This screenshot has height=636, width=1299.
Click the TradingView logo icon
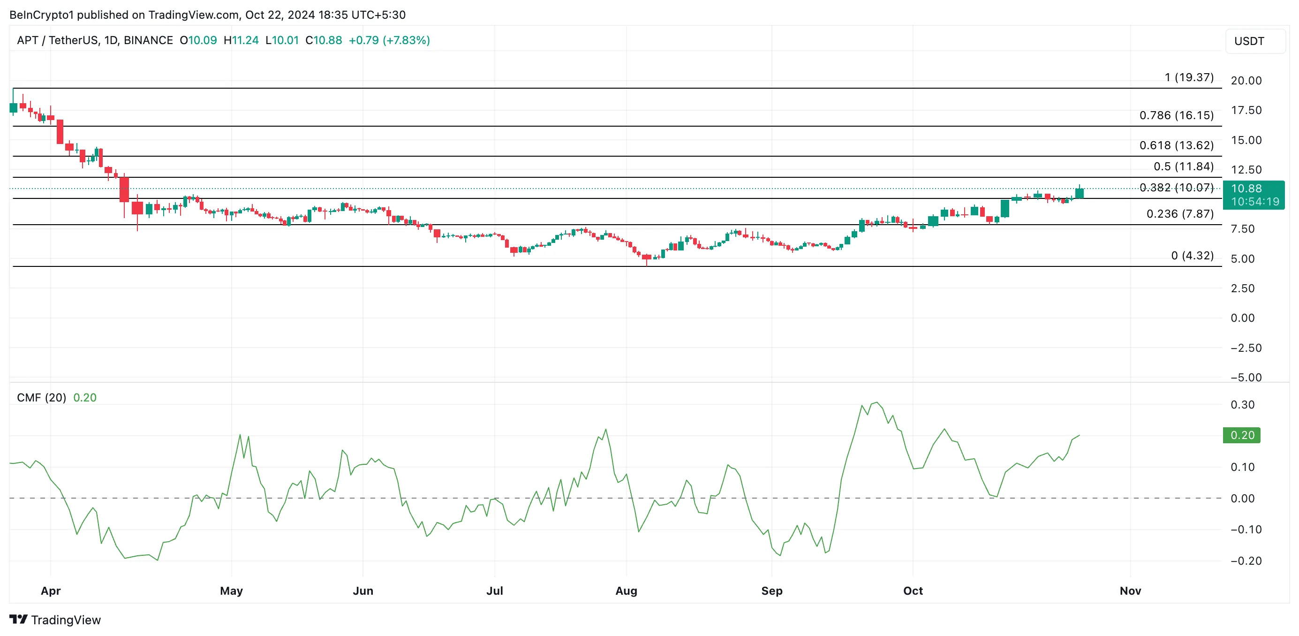click(18, 619)
